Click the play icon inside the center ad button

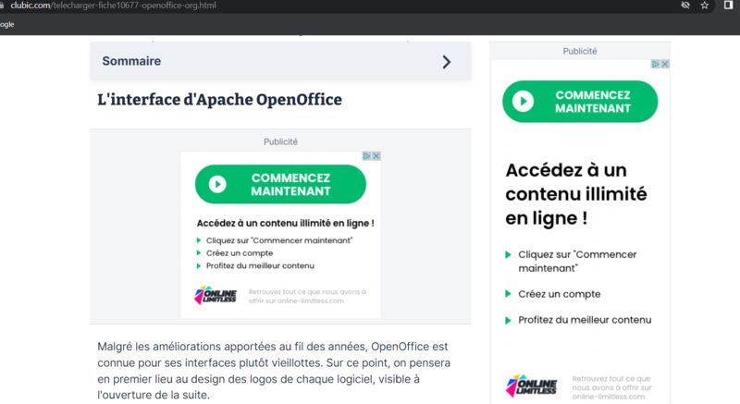pyautogui.click(x=217, y=184)
